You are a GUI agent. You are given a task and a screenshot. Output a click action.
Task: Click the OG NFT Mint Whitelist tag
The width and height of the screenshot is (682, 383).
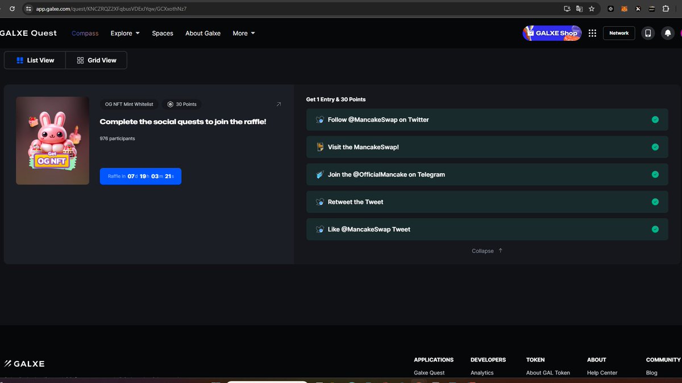(x=129, y=104)
